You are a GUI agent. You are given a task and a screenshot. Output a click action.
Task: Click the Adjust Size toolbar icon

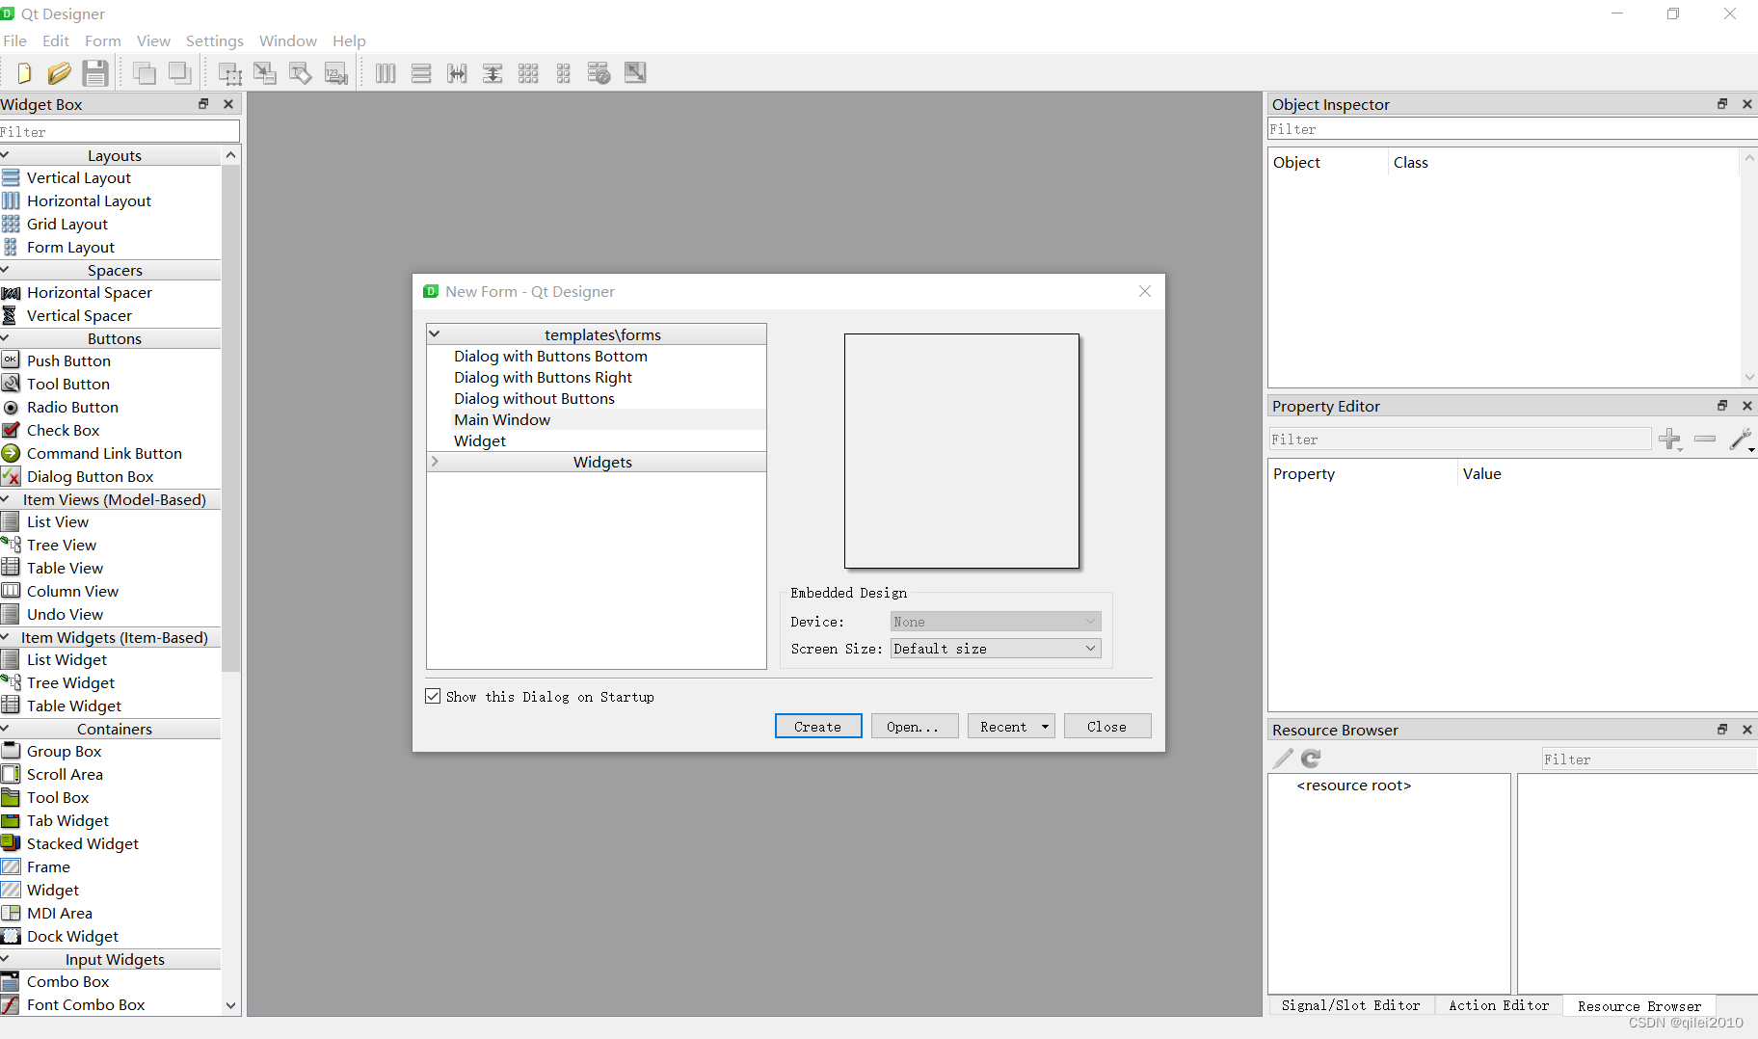pyautogui.click(x=635, y=72)
